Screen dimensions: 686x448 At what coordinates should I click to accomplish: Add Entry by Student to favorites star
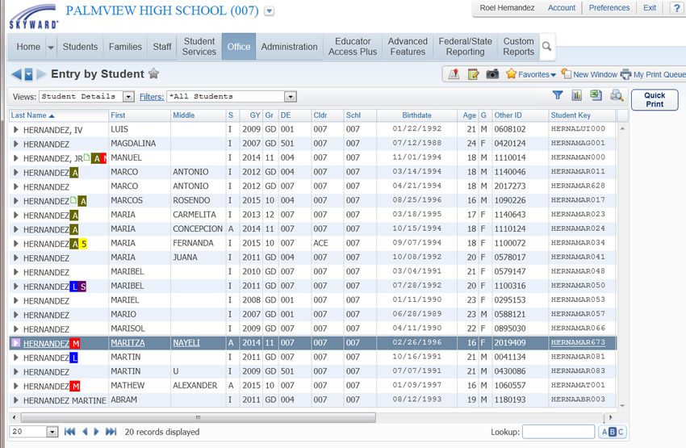tap(153, 73)
